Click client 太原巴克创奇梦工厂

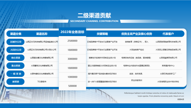168,74
